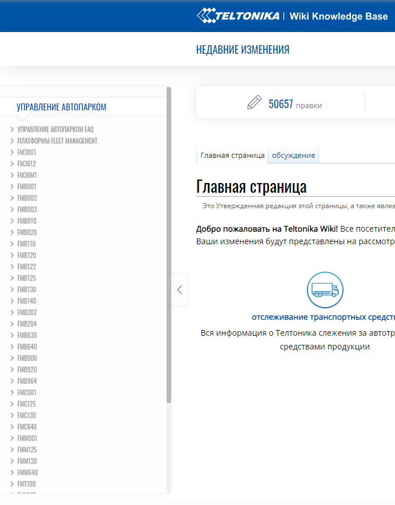
Task: Open the FMC125 sidebar entry
Action: tap(26, 404)
